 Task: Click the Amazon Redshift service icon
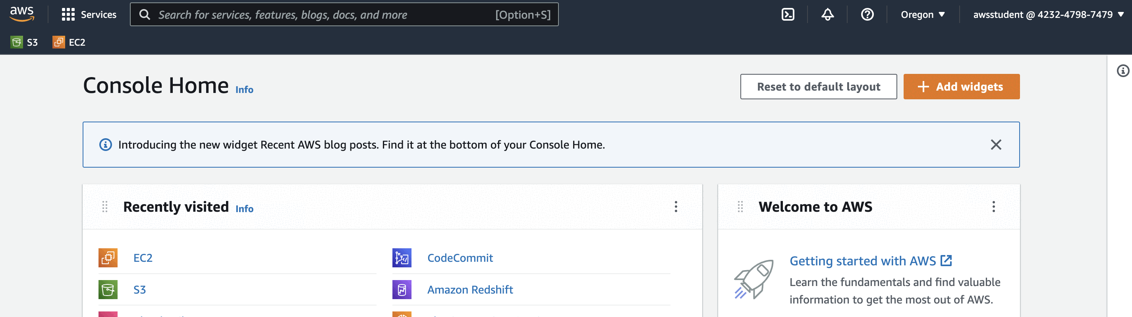[402, 289]
